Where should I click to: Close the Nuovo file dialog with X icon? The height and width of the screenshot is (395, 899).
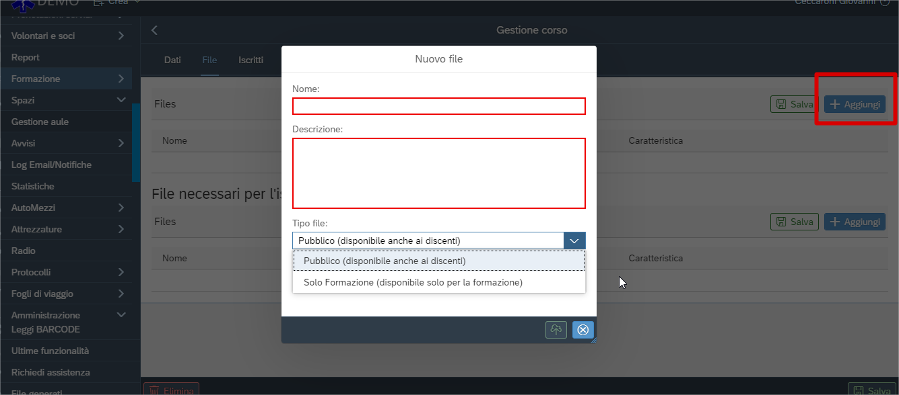[x=583, y=330]
